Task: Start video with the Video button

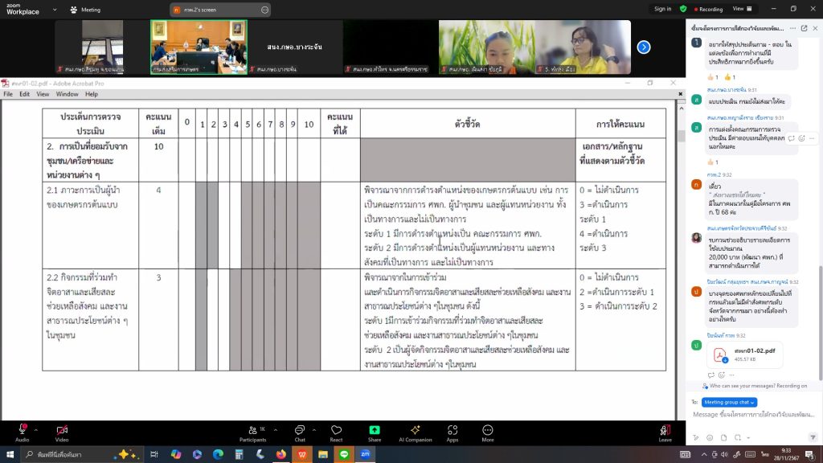Action: click(x=62, y=430)
